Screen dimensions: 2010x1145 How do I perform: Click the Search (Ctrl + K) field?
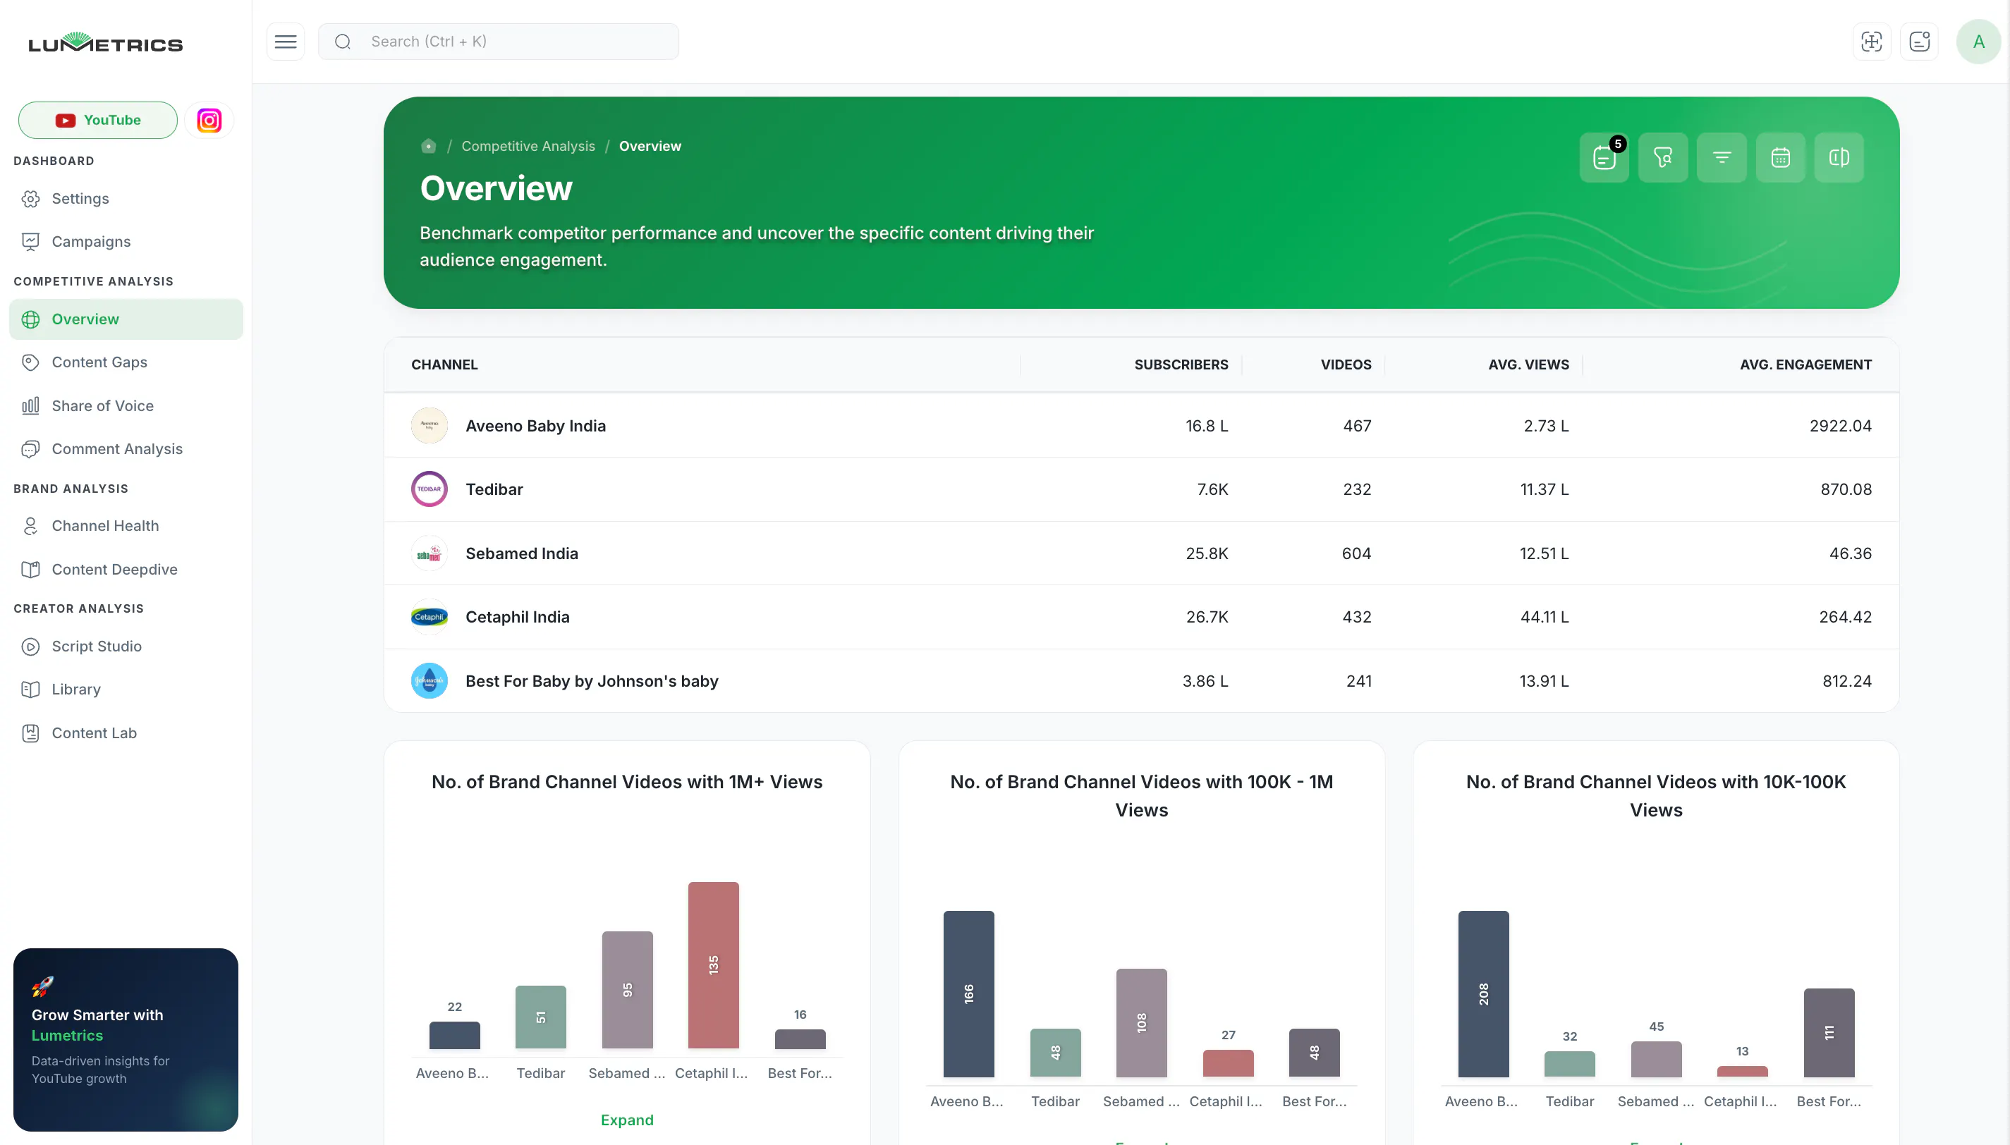pyautogui.click(x=499, y=42)
